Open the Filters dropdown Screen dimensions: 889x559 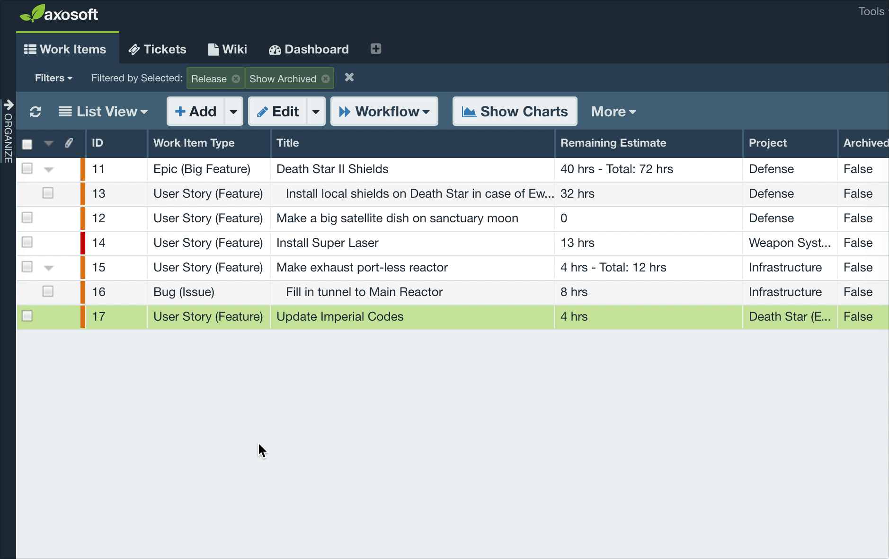tap(53, 78)
